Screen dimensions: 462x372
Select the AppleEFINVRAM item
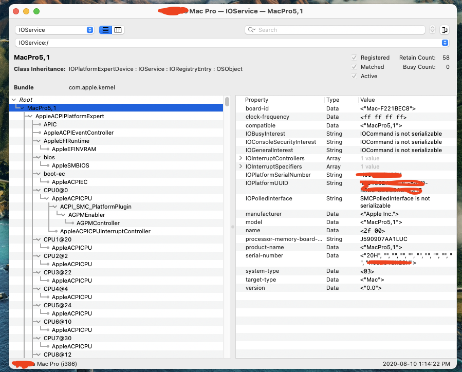click(74, 149)
